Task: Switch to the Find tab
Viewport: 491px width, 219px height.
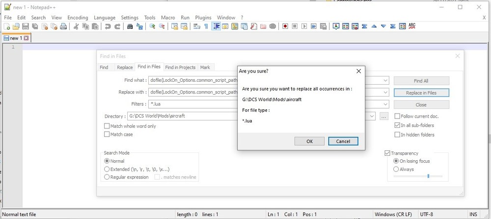Action: click(x=104, y=67)
